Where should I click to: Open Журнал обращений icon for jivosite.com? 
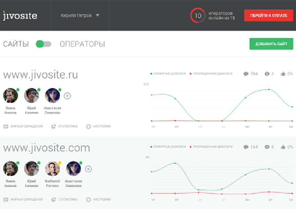click(x=6, y=199)
